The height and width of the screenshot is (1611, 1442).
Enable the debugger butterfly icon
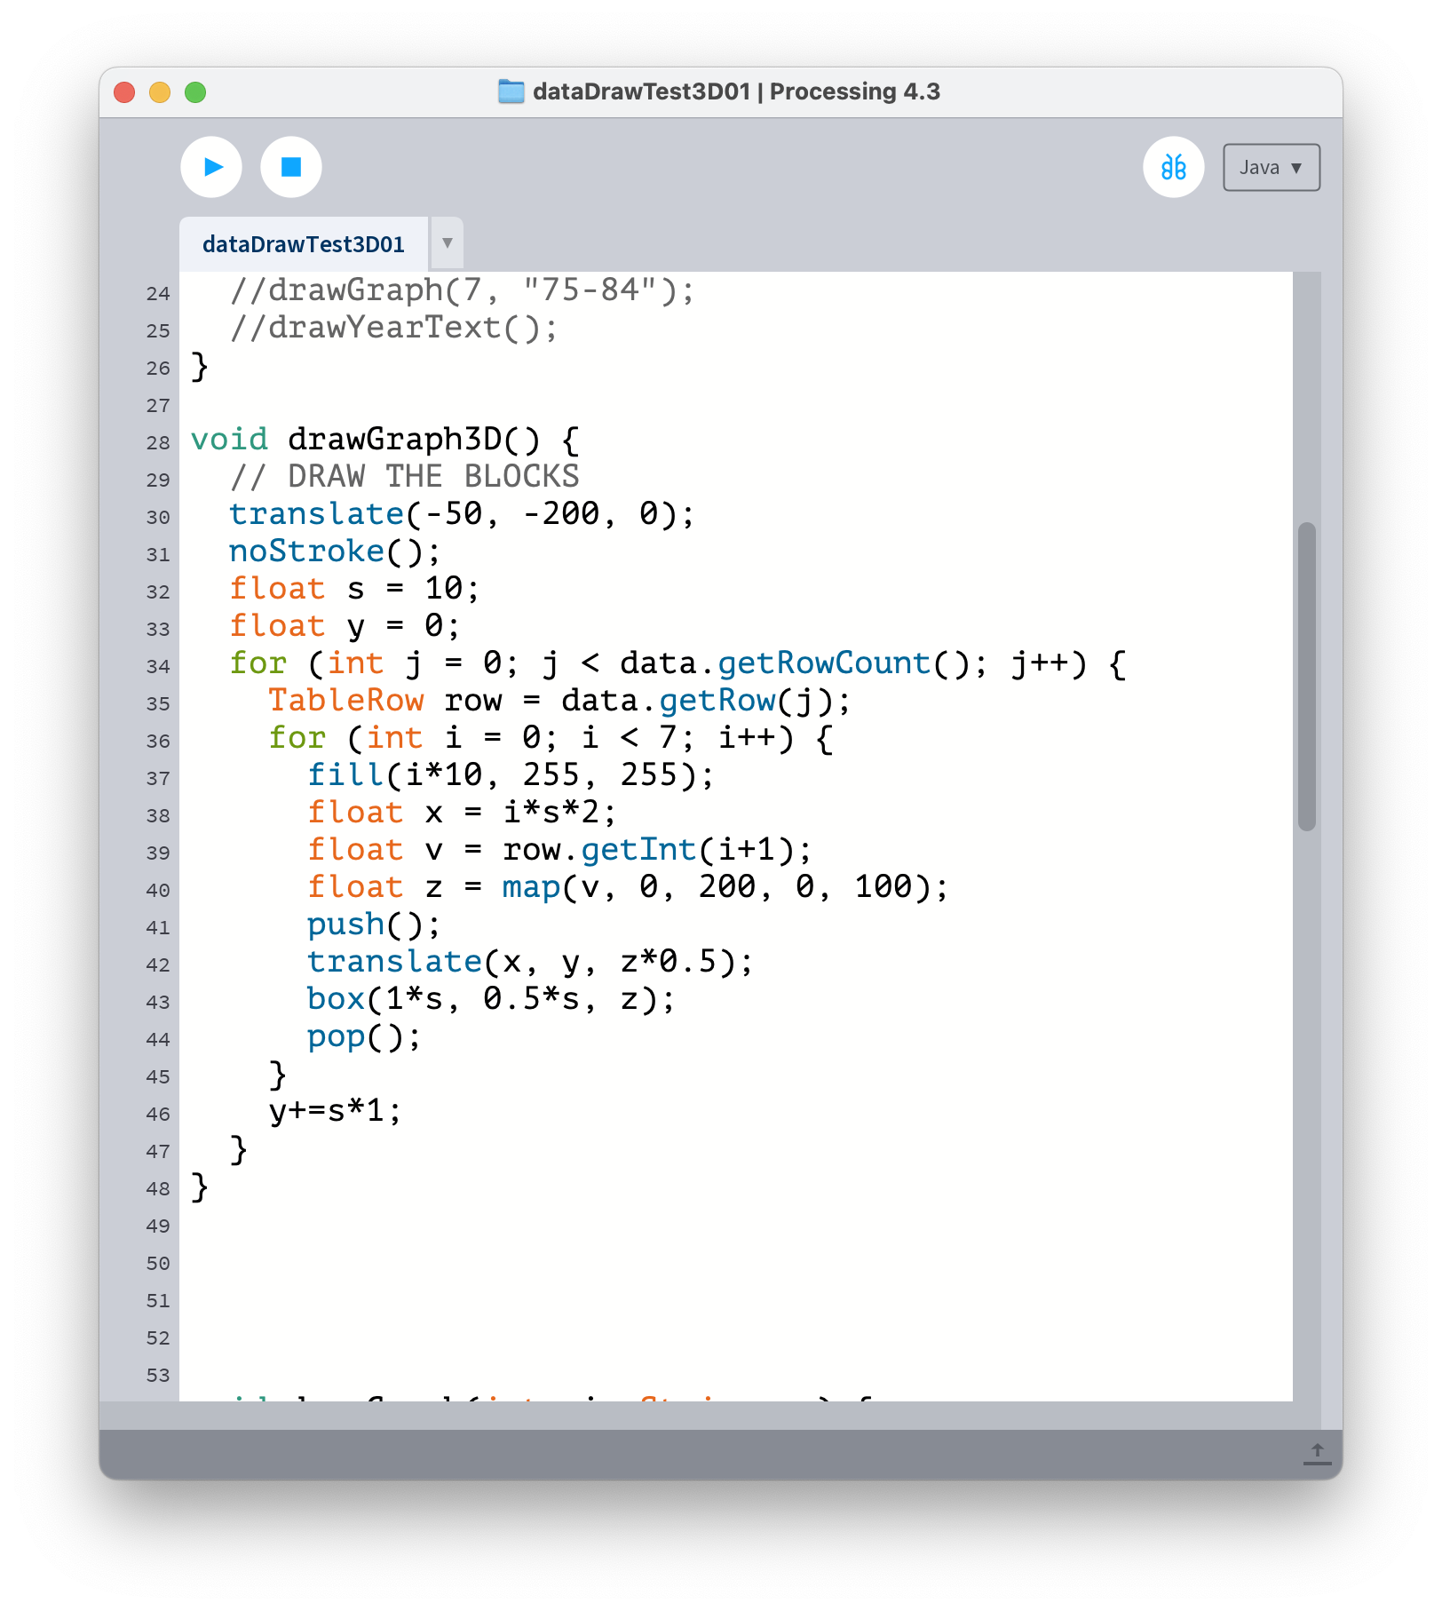[1173, 167]
